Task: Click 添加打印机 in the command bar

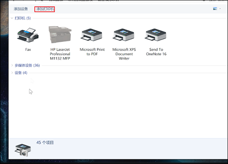Action: coord(45,9)
